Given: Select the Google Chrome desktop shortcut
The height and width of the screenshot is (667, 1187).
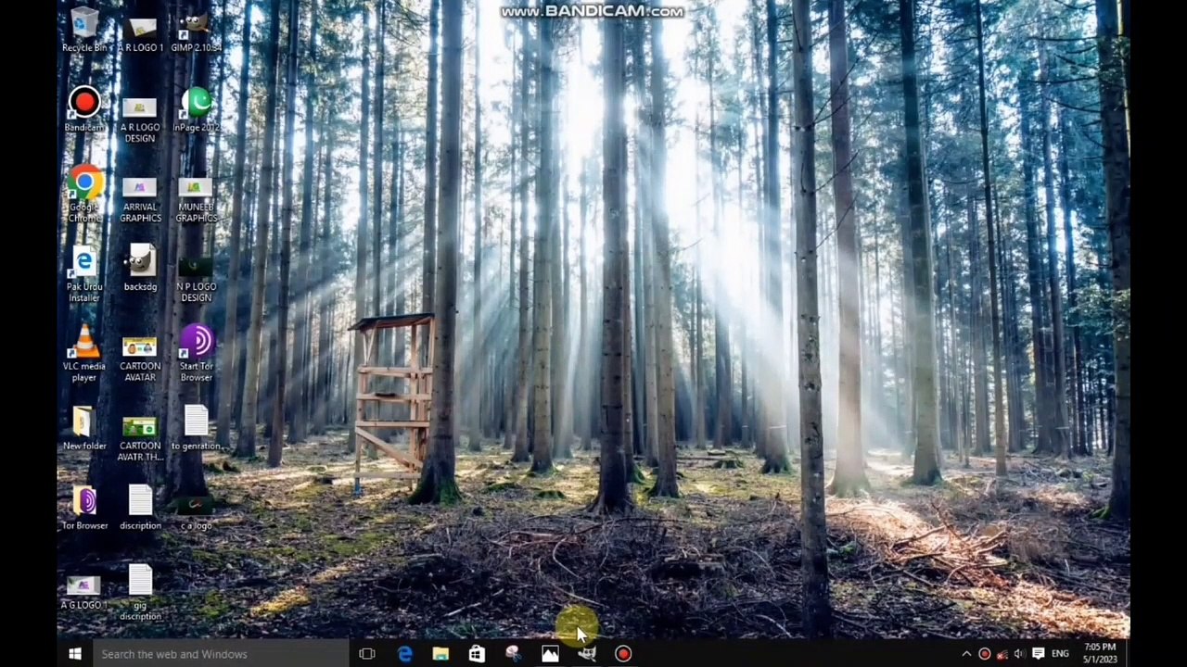Looking at the screenshot, I should (x=84, y=185).
